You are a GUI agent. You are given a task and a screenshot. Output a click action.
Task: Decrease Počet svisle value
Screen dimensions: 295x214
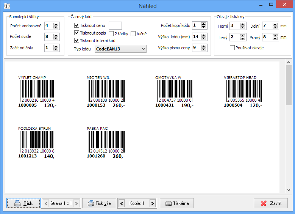click(56, 38)
